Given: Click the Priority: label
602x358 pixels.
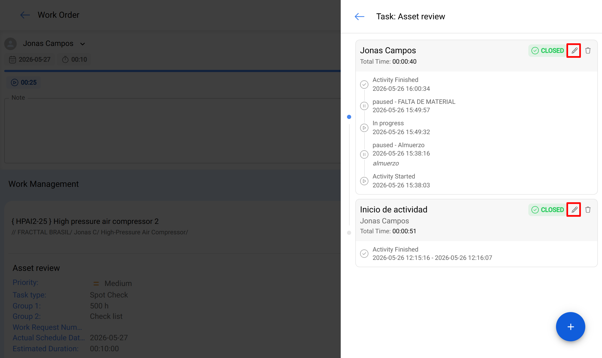Looking at the screenshot, I should pos(25,282).
